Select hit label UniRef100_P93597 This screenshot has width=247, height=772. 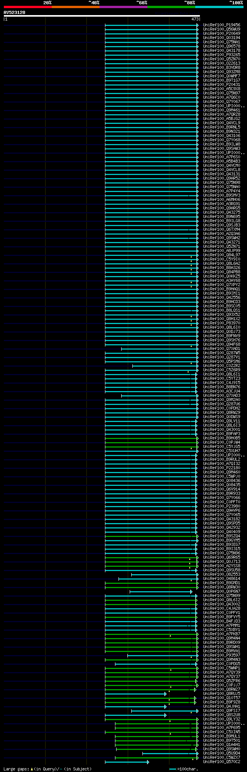coord(222,655)
